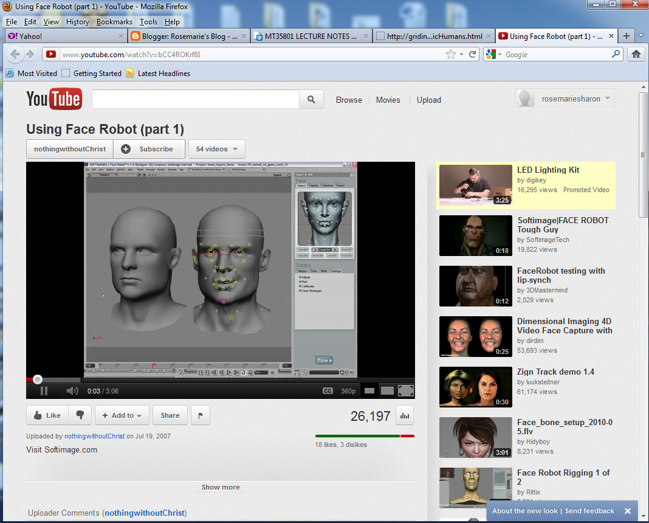Reload the current page
649x523 pixels.
[472, 54]
